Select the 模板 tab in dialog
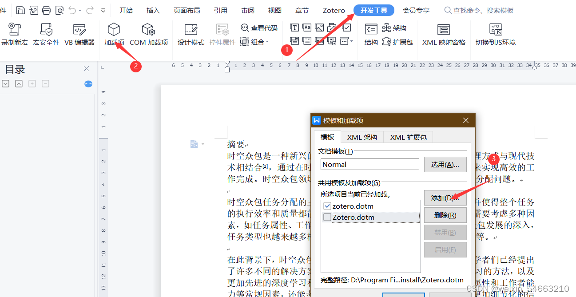 [327, 137]
